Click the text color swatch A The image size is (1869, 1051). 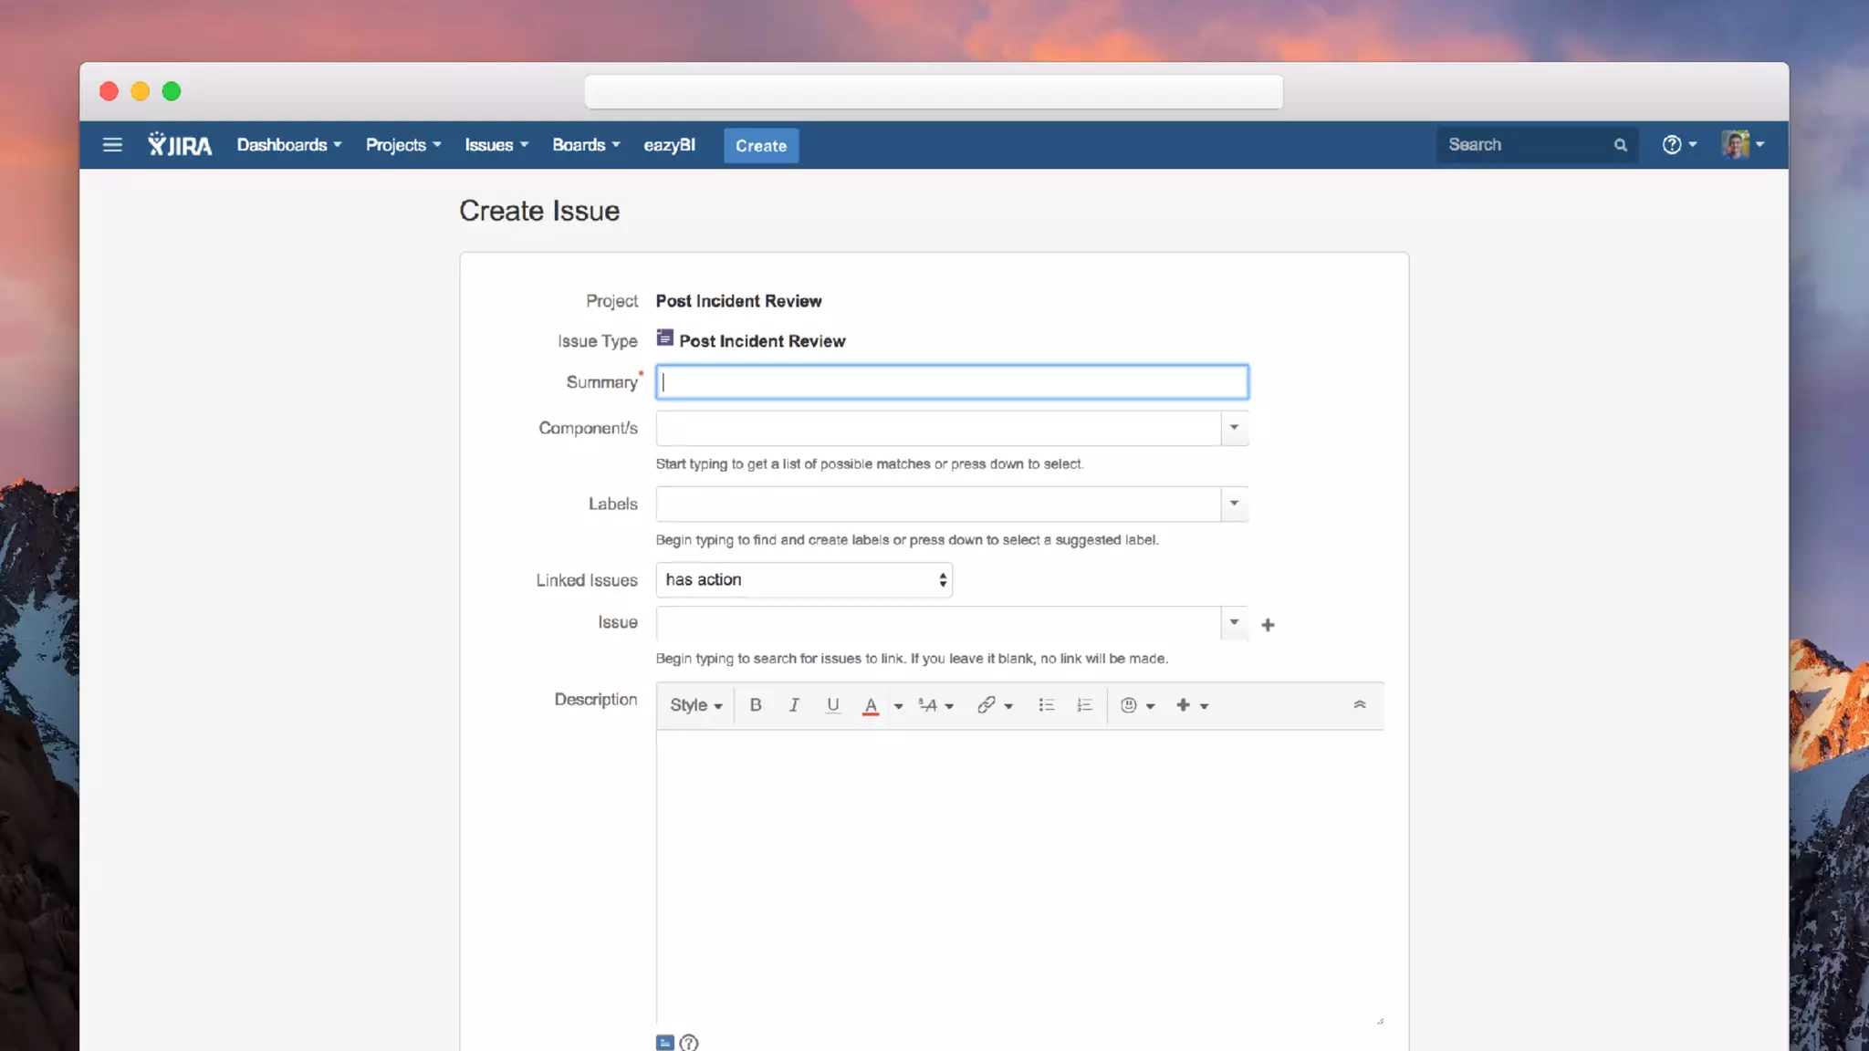click(871, 704)
